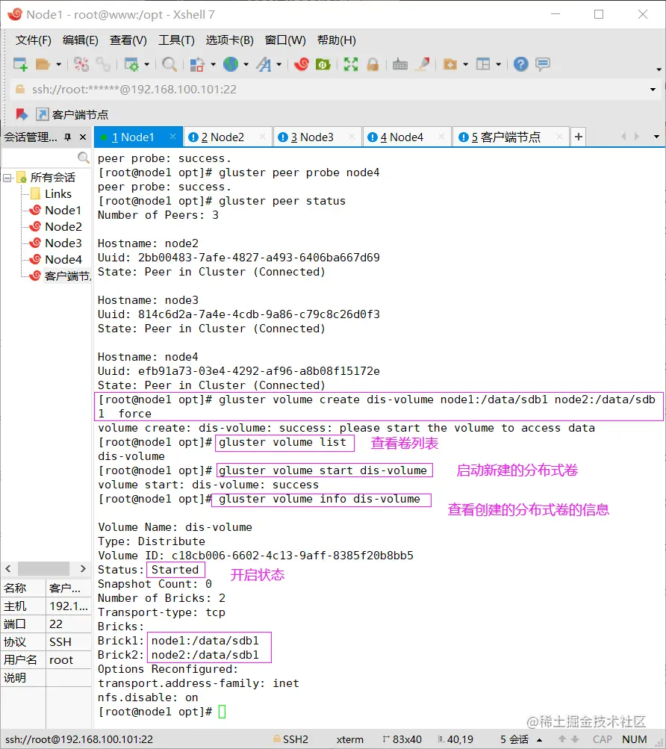Viewport: 666px width, 749px height.
Task: Launch the green Xftp icon
Action: click(323, 64)
